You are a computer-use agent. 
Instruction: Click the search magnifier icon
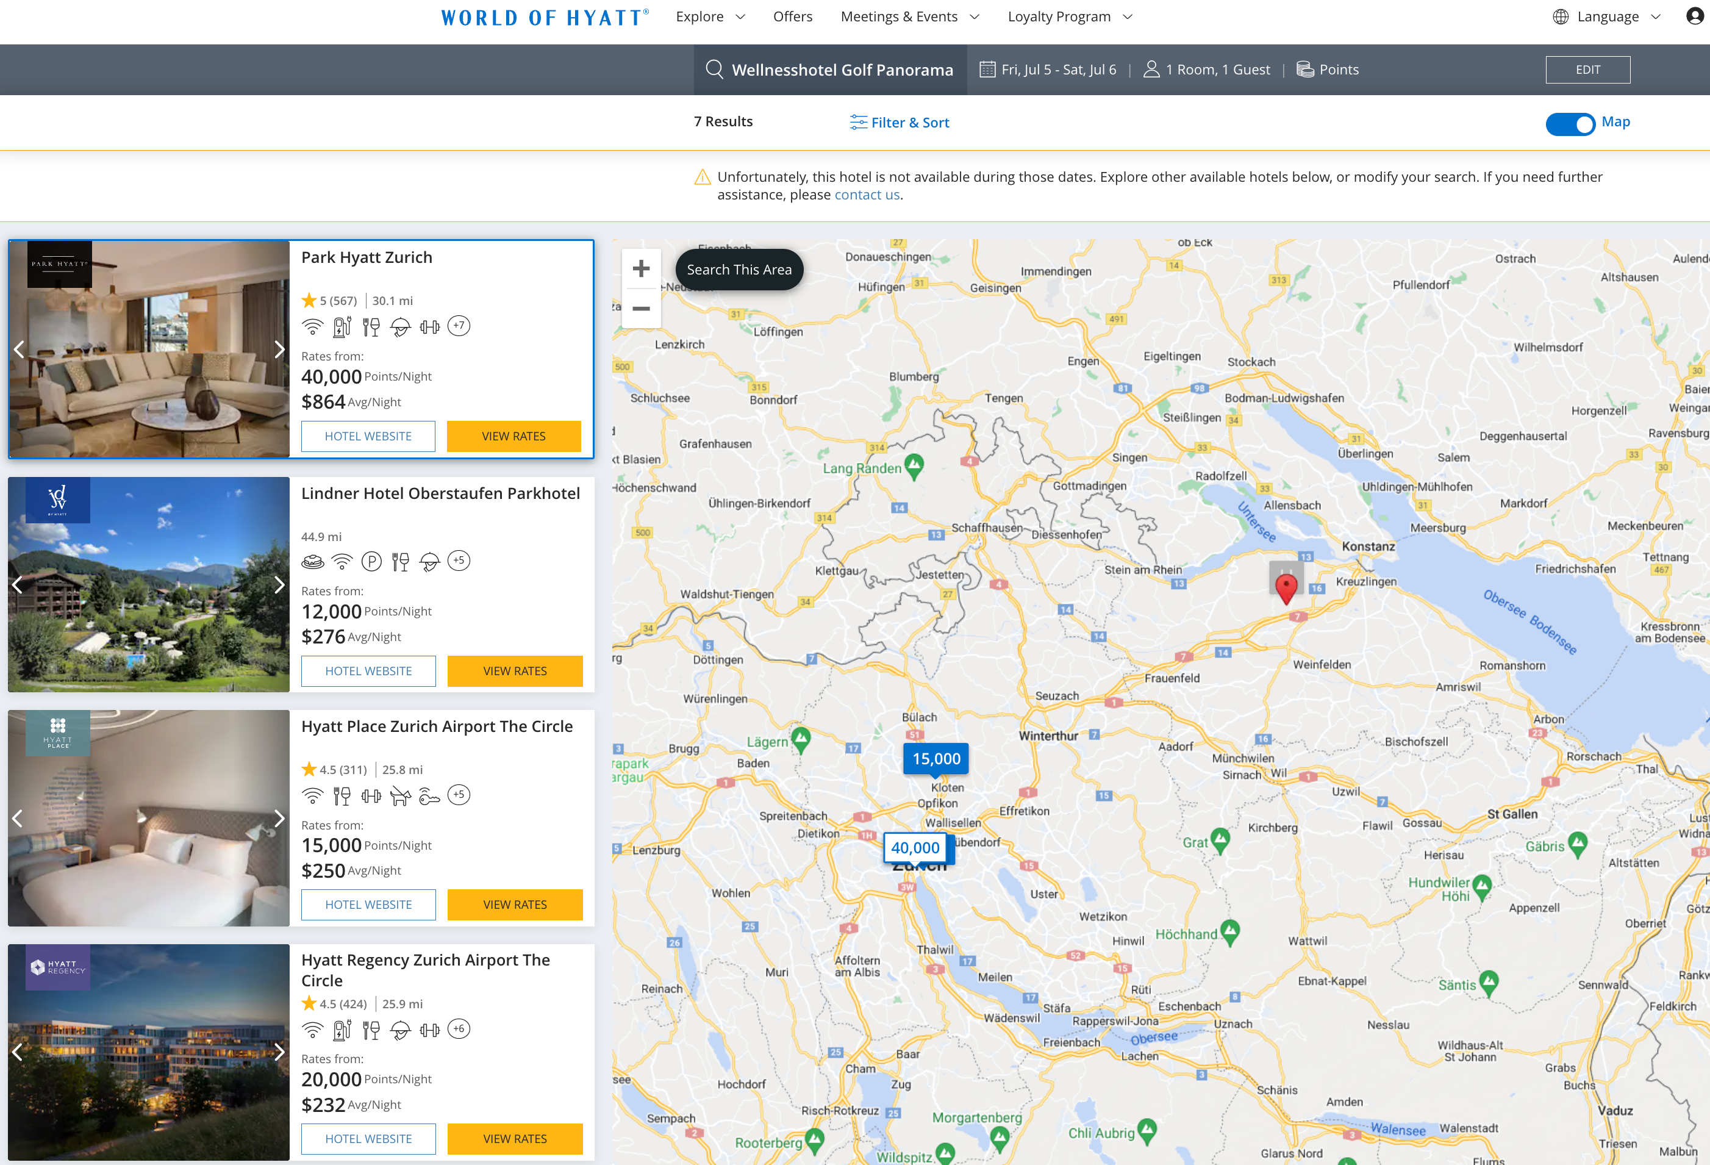[x=714, y=69]
